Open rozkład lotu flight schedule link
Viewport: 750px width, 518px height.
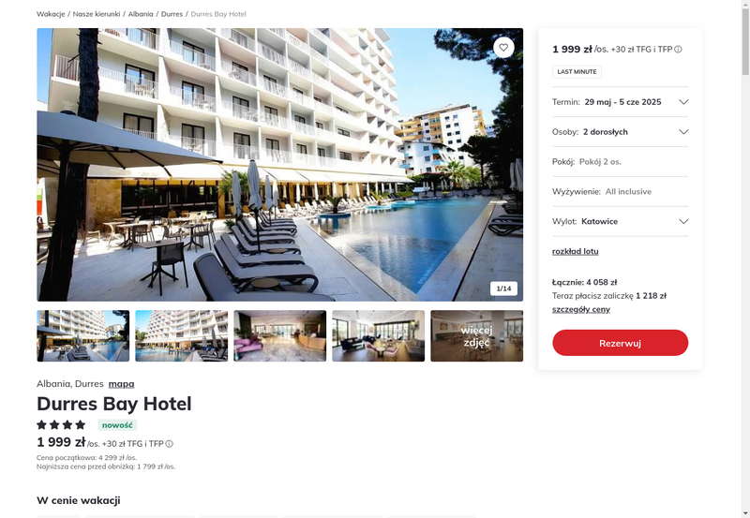(x=575, y=251)
